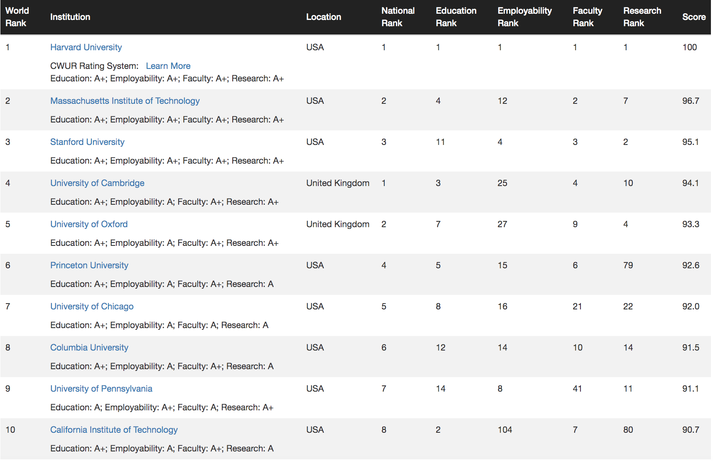
Task: Click the Research Rank column header
Action: 642,17
